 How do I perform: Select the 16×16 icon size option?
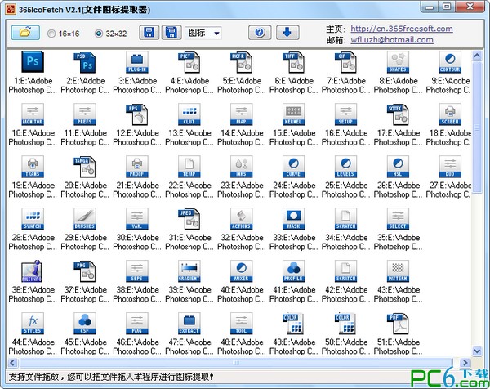(64, 34)
